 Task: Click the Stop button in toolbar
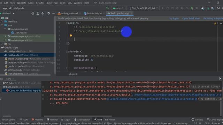pos(197,8)
